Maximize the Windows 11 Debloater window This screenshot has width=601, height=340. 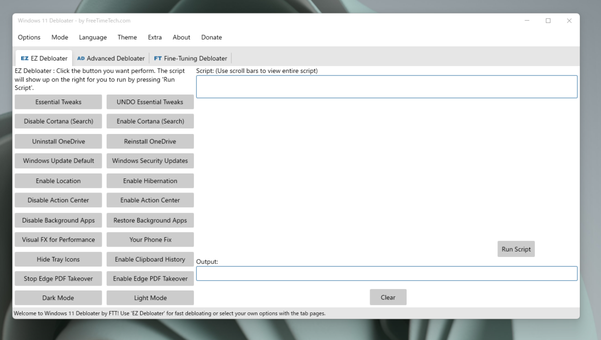coord(548,20)
